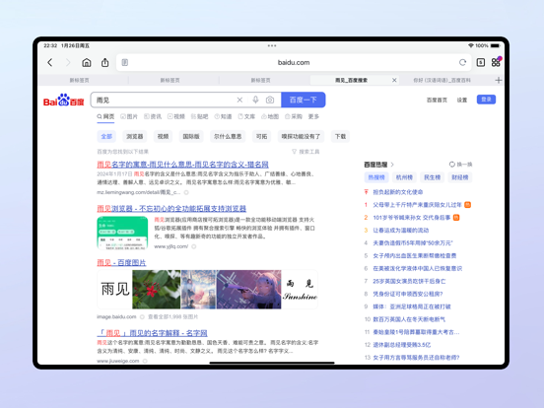Select the 下载 filter chip

coord(340,136)
